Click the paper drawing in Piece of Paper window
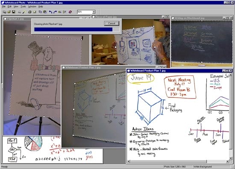This screenshot has width=235, height=169. 135,46
